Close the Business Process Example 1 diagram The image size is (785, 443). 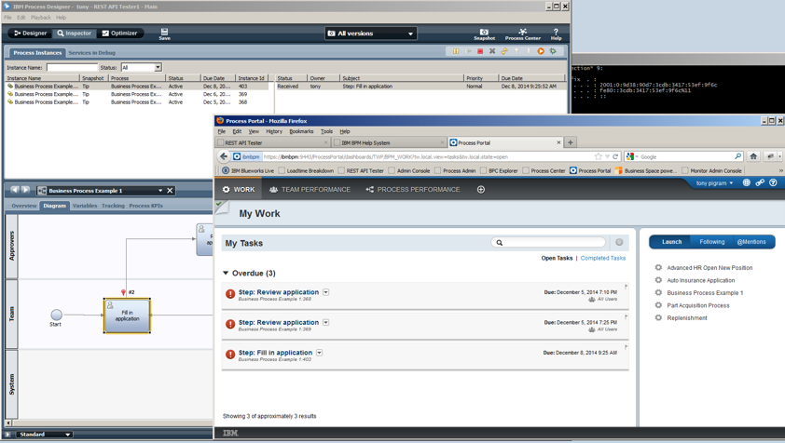tap(170, 191)
